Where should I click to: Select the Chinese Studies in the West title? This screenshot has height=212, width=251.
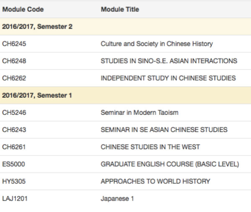click(150, 147)
